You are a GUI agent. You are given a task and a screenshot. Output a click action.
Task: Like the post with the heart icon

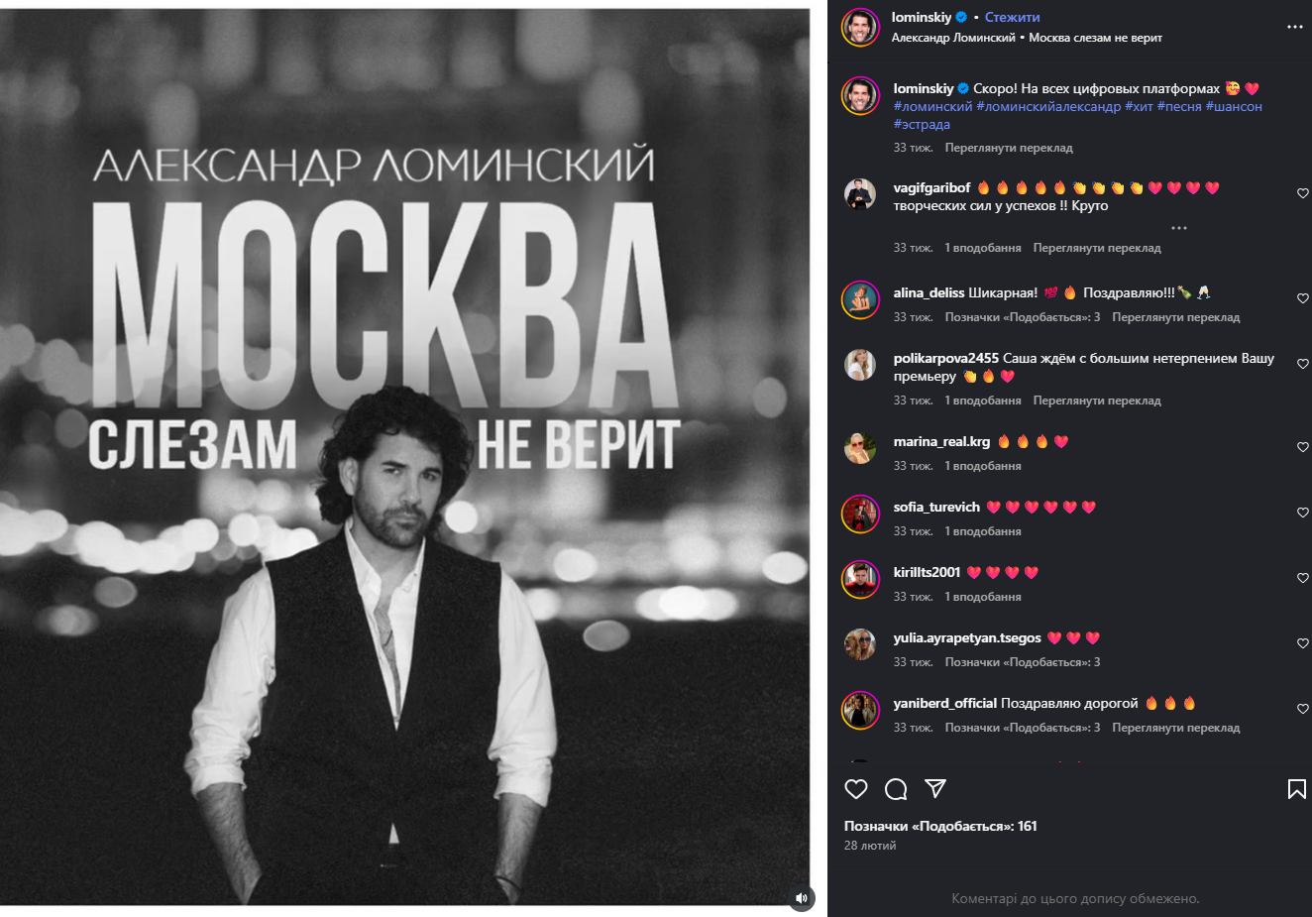pos(856,789)
